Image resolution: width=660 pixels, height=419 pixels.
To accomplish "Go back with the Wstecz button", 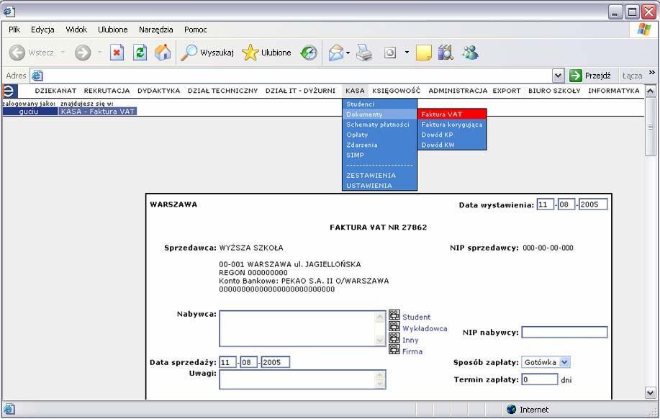I will 32,53.
